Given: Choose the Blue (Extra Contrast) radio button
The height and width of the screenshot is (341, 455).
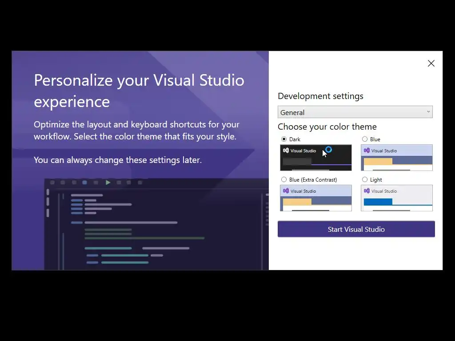Looking at the screenshot, I should tap(284, 179).
